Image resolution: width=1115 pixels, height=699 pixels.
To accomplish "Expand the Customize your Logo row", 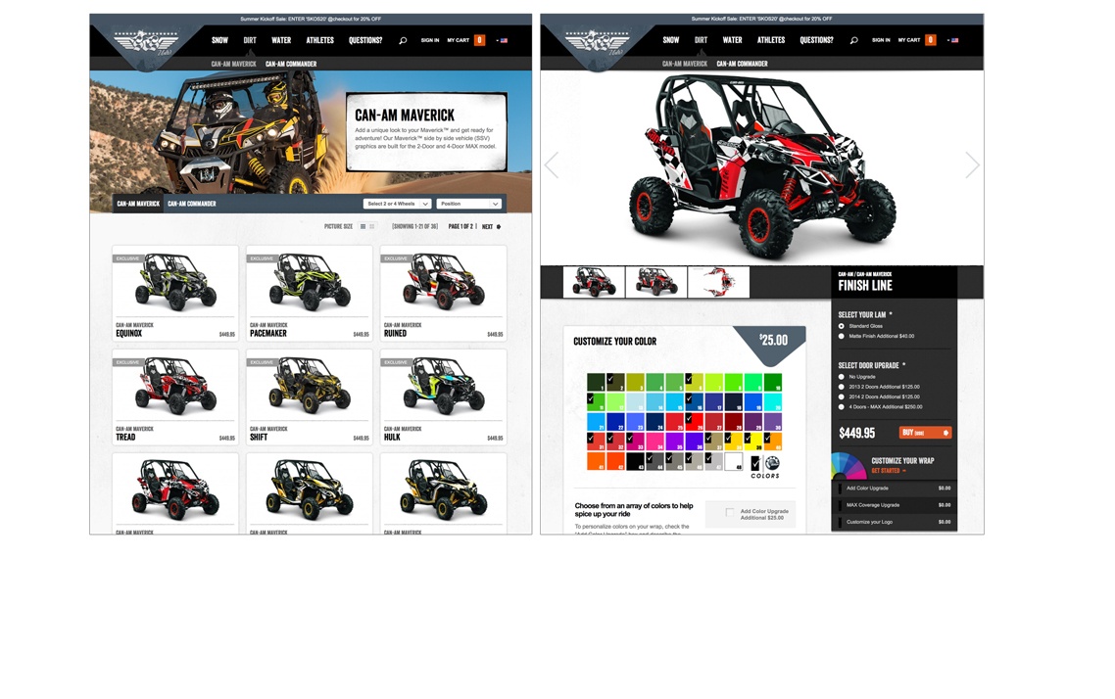I will point(895,522).
